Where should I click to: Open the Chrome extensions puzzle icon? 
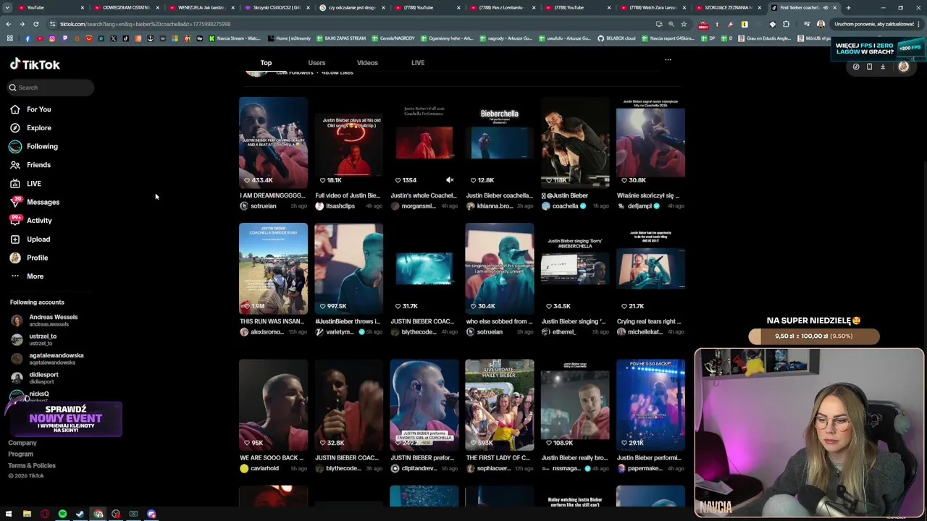point(786,24)
